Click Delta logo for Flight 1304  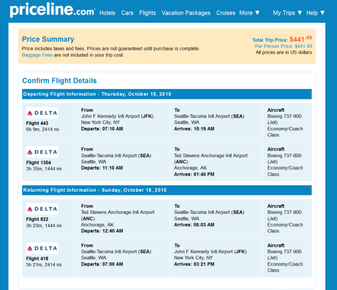coord(42,152)
